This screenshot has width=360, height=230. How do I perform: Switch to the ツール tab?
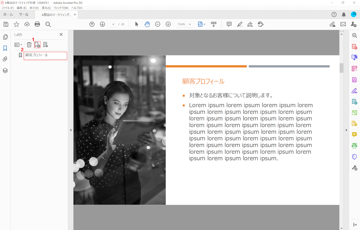[24, 15]
